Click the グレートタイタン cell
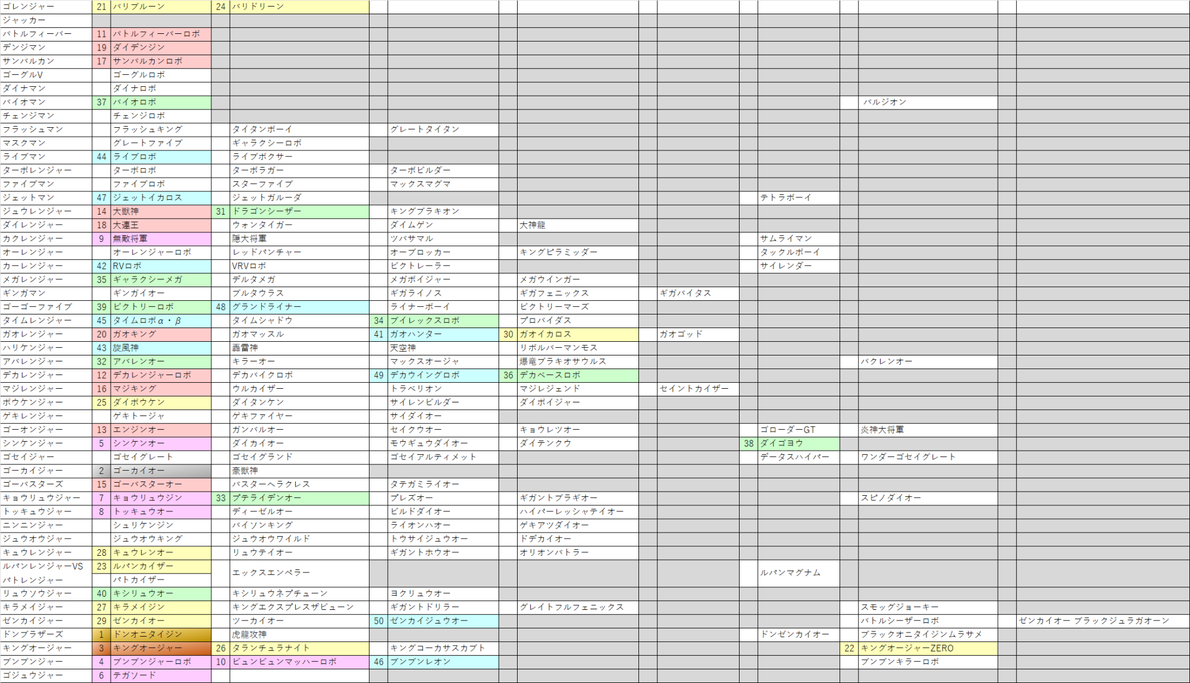This screenshot has width=1190, height=683. (443, 129)
